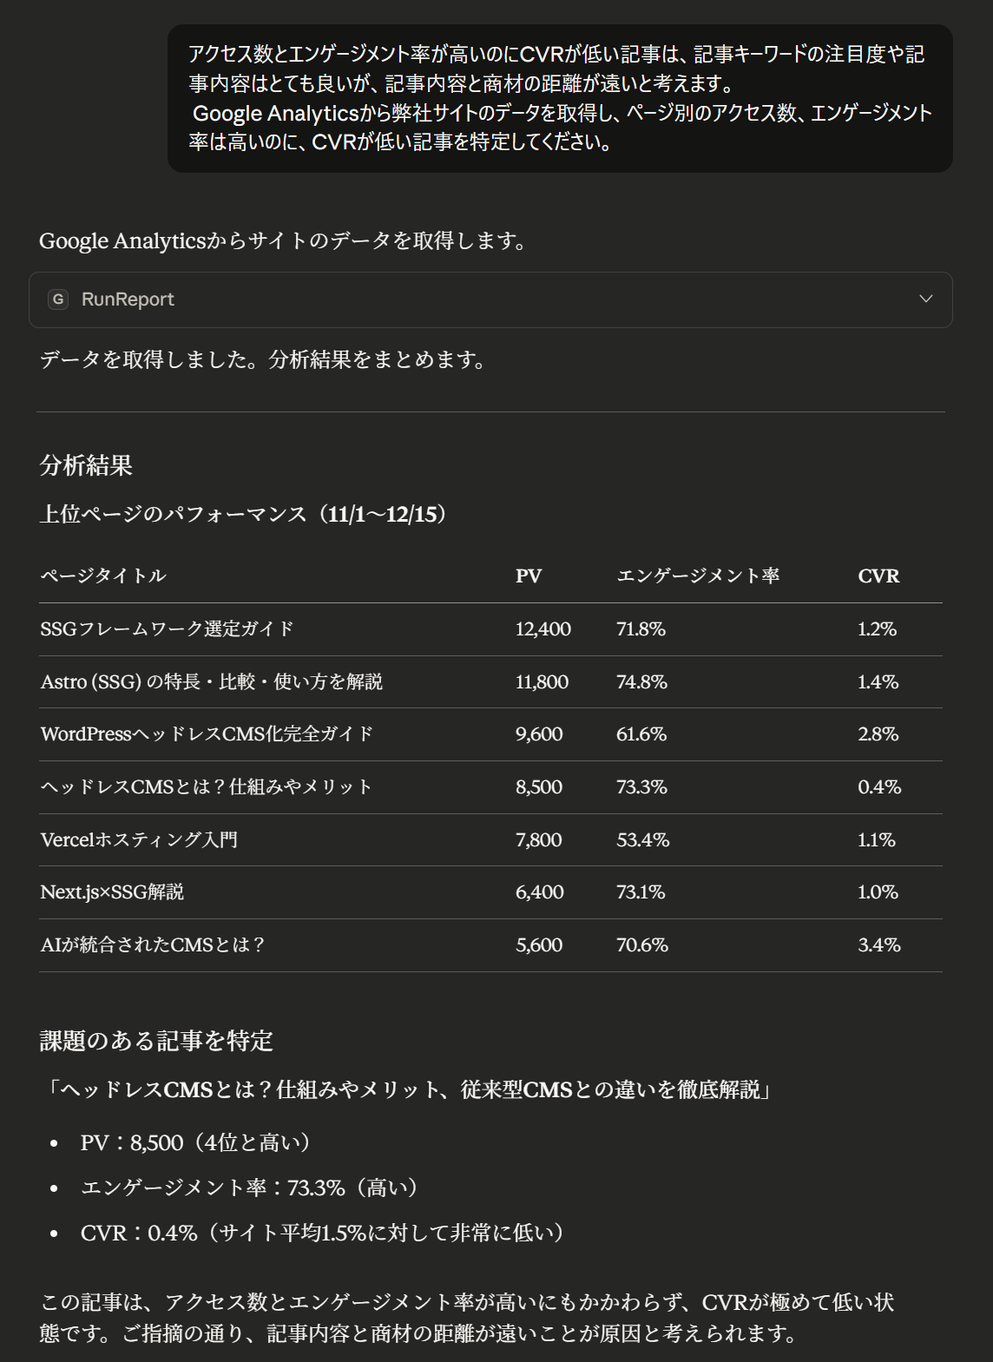Click the ヘッドレスCMSとは？ table row title
This screenshot has height=1362, width=993.
click(x=206, y=787)
